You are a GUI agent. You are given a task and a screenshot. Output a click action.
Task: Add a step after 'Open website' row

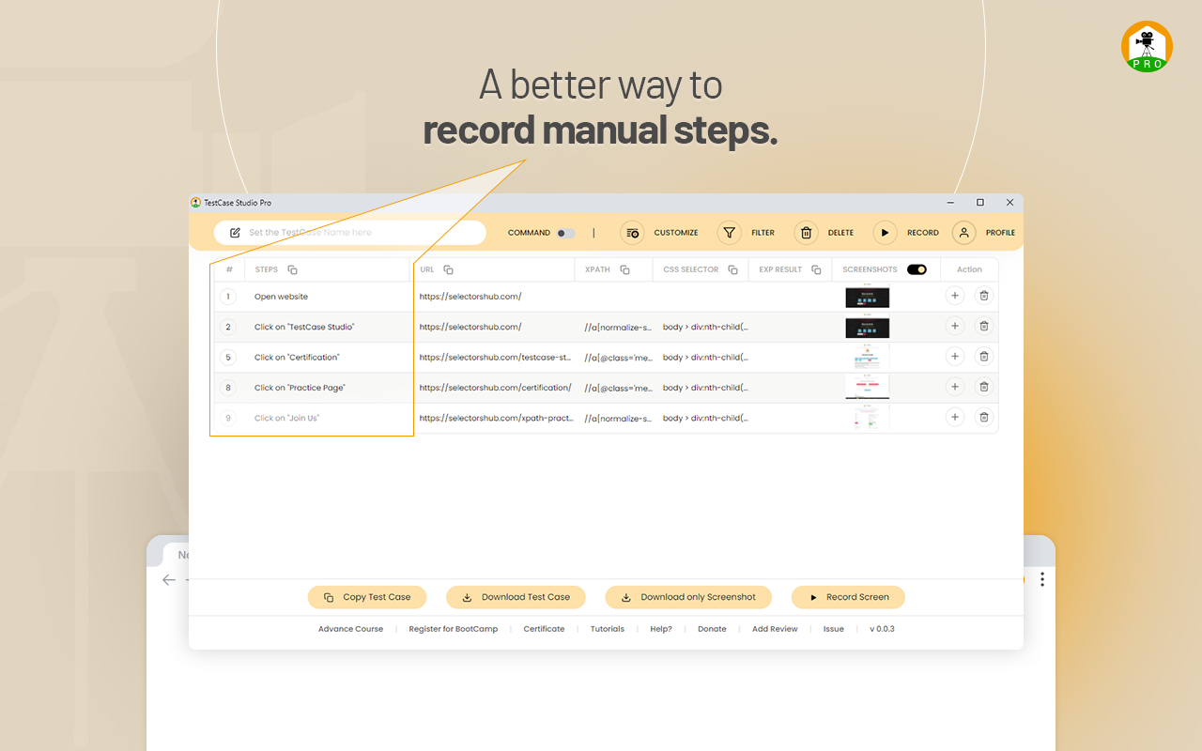pos(955,295)
